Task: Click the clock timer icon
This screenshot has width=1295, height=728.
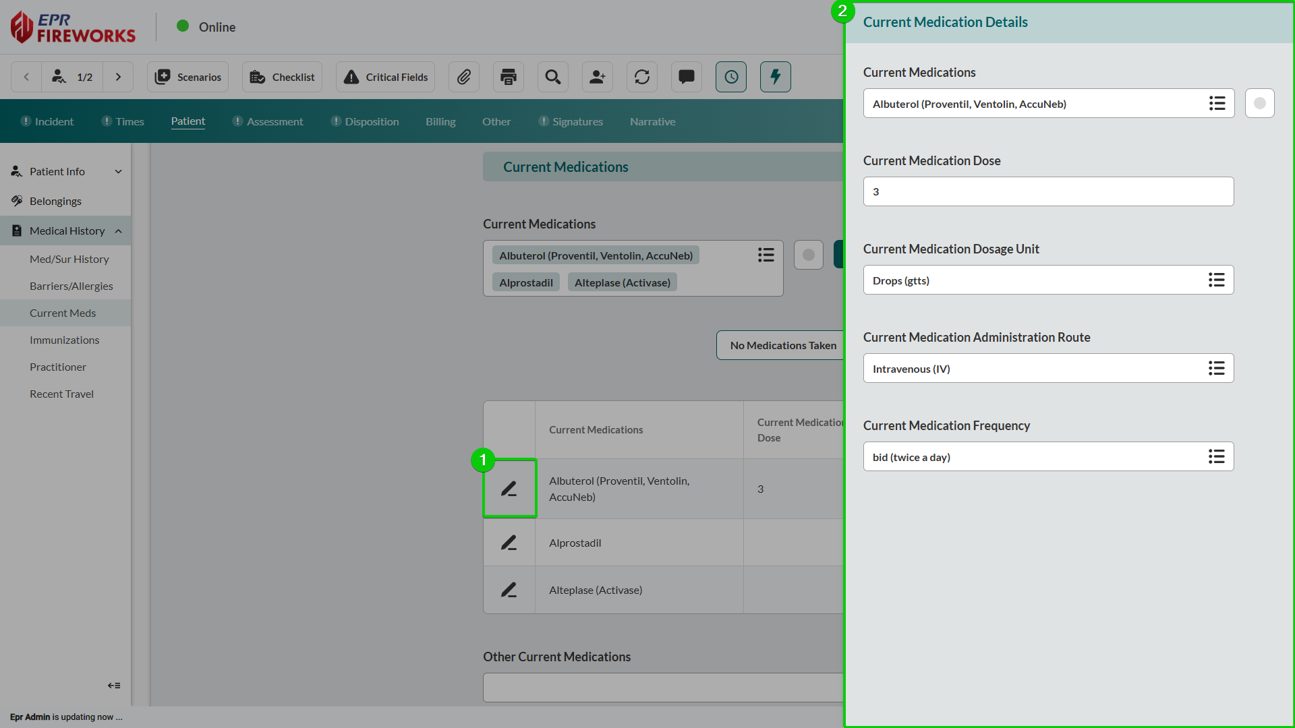Action: coord(731,77)
